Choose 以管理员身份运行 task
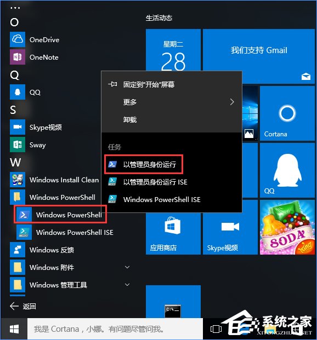Screen dimensions: 317x340 pos(172,164)
